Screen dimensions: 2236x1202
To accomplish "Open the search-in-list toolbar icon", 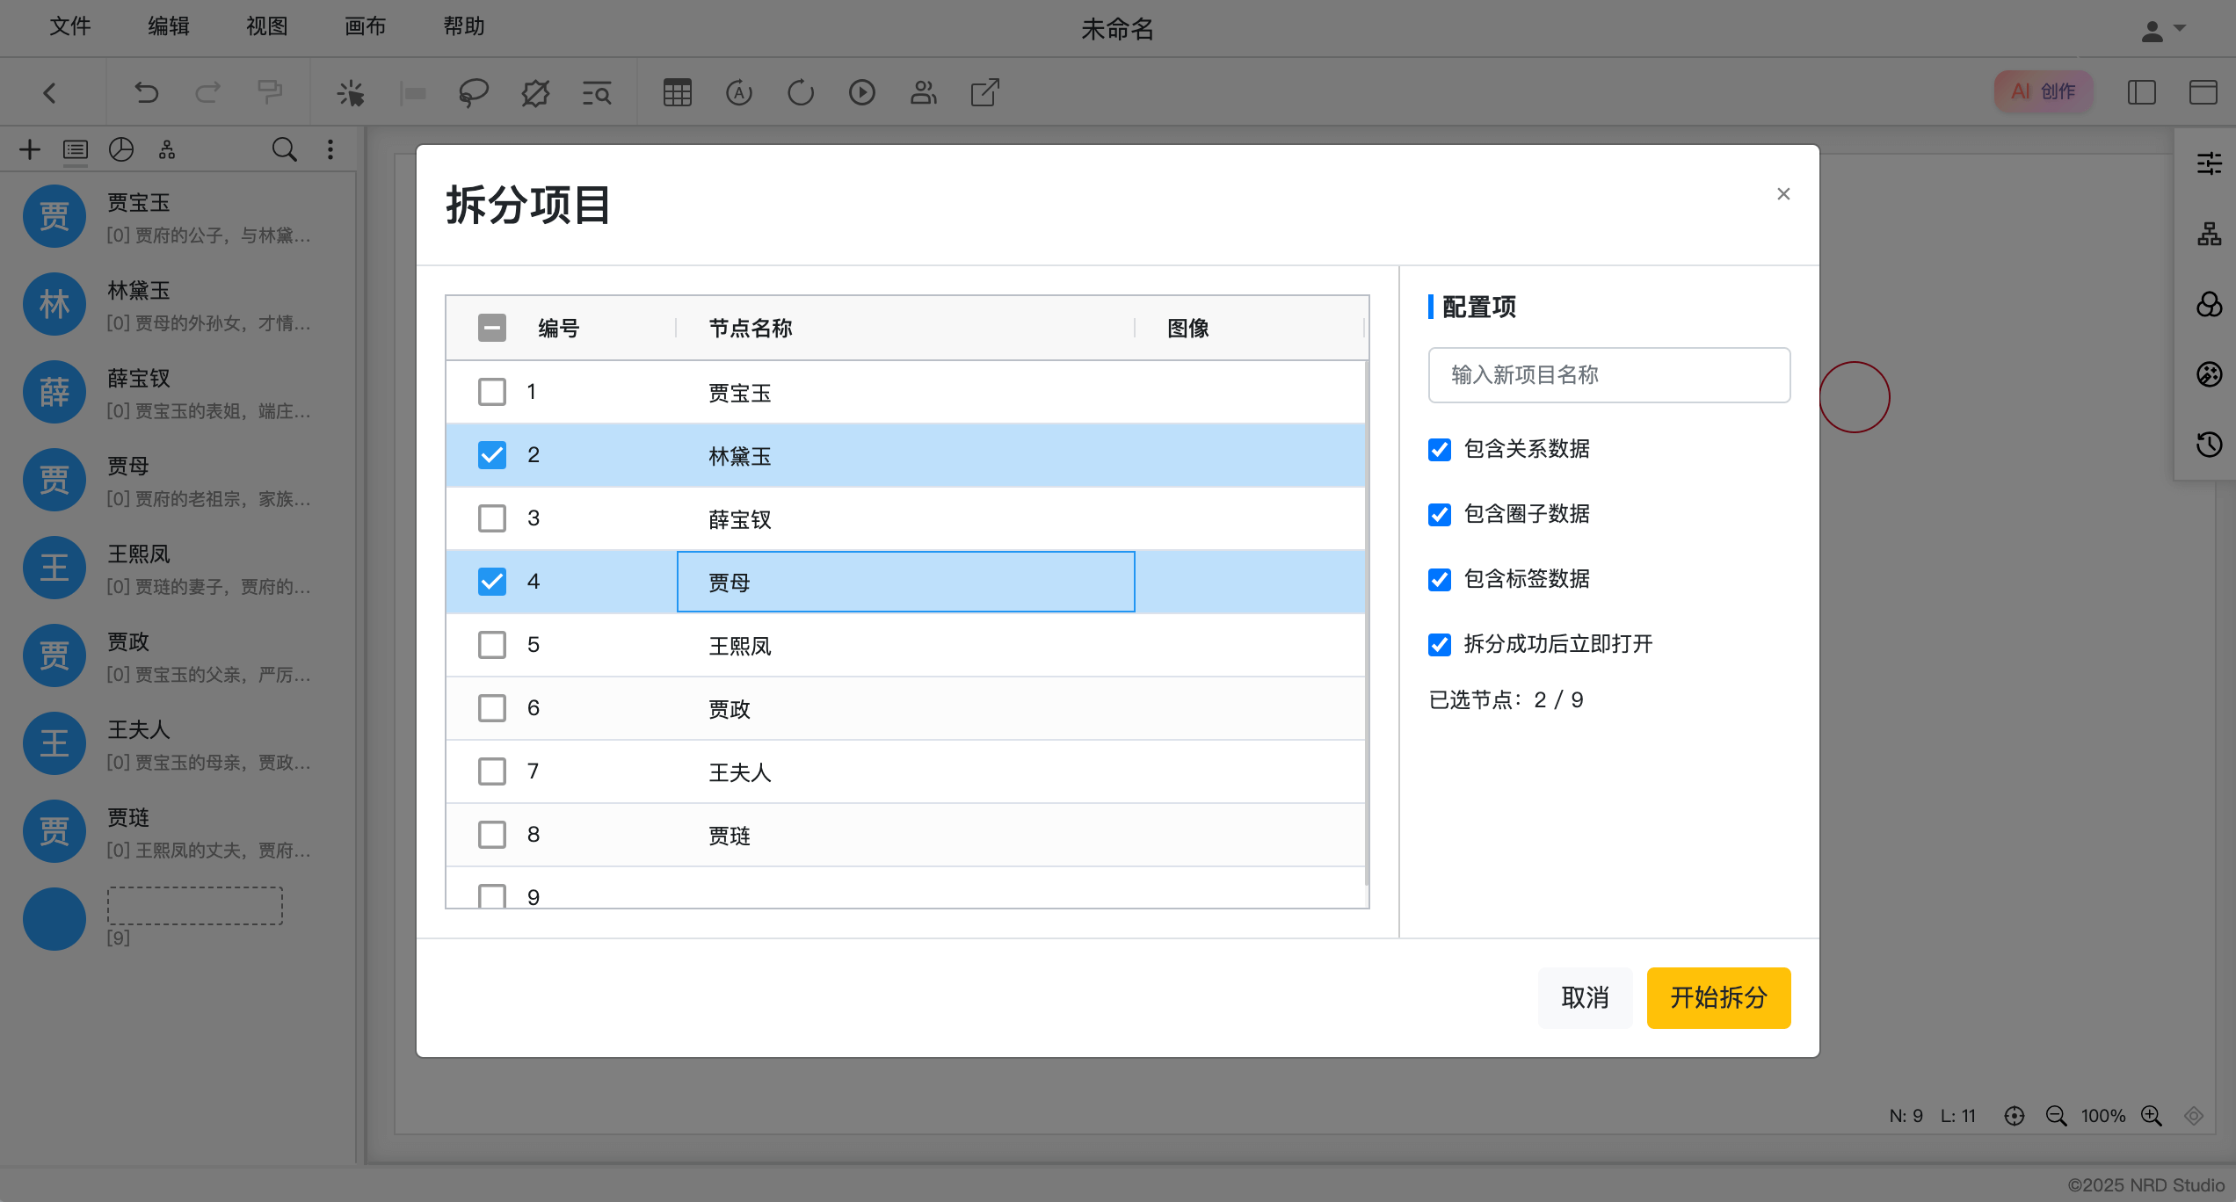I will [597, 92].
